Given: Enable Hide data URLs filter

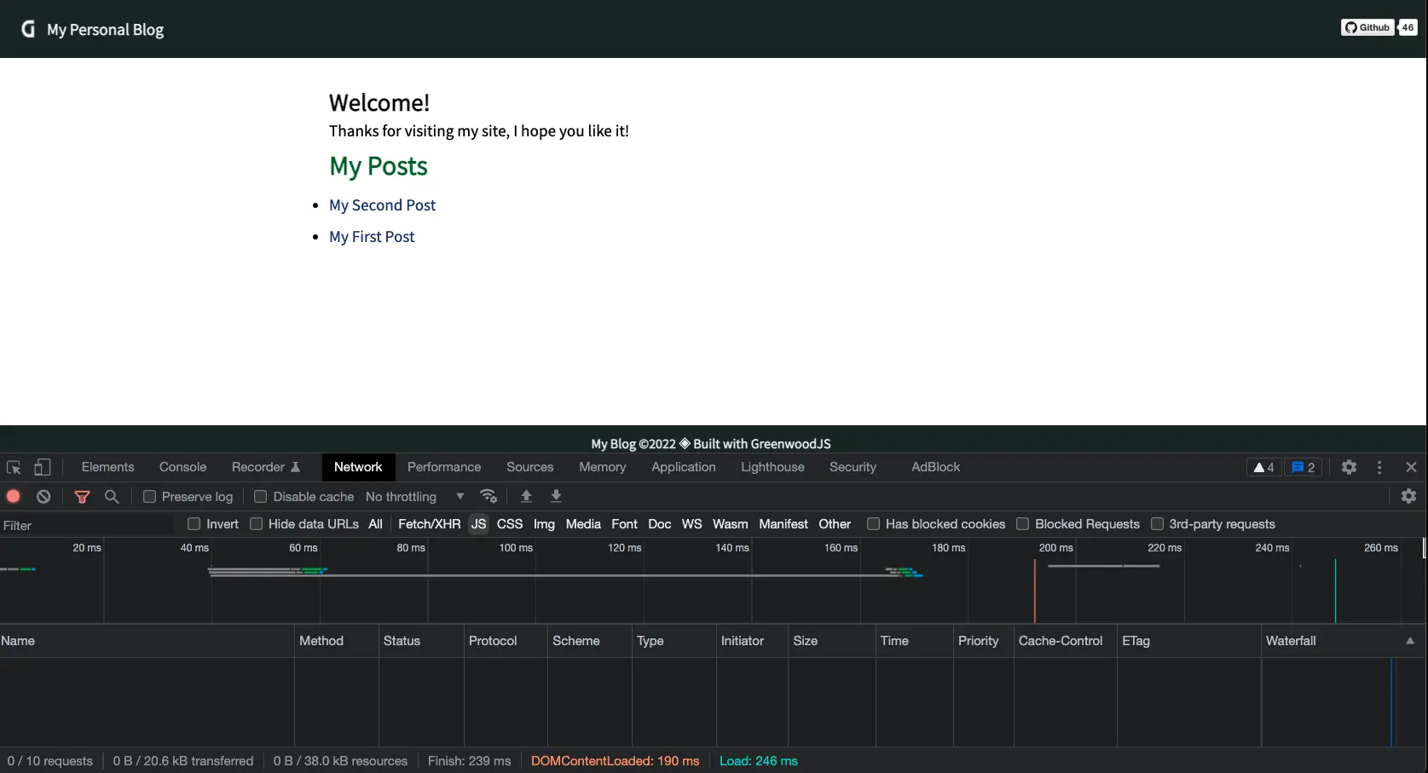Looking at the screenshot, I should (x=256, y=524).
